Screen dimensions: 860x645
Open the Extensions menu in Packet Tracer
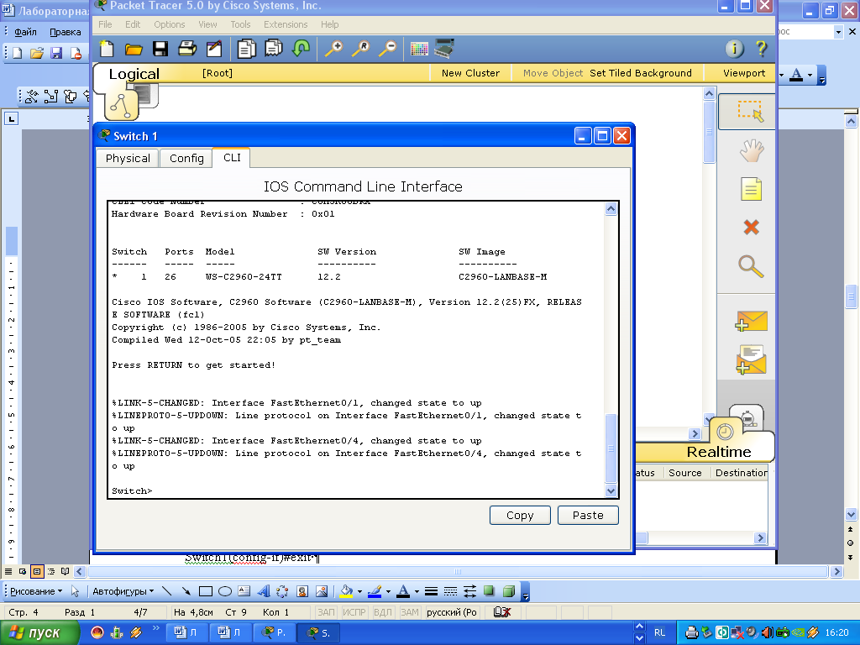[286, 24]
